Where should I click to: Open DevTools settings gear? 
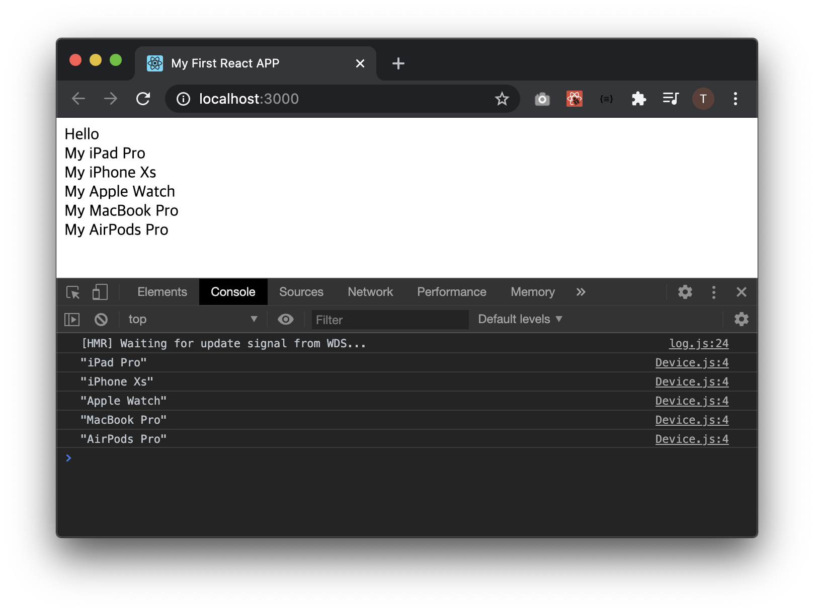coord(685,292)
